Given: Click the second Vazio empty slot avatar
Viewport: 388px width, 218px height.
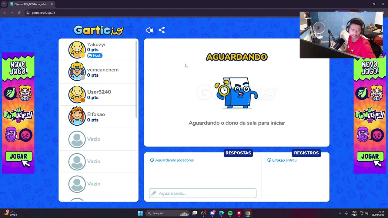Looking at the screenshot, I should pyautogui.click(x=77, y=162).
